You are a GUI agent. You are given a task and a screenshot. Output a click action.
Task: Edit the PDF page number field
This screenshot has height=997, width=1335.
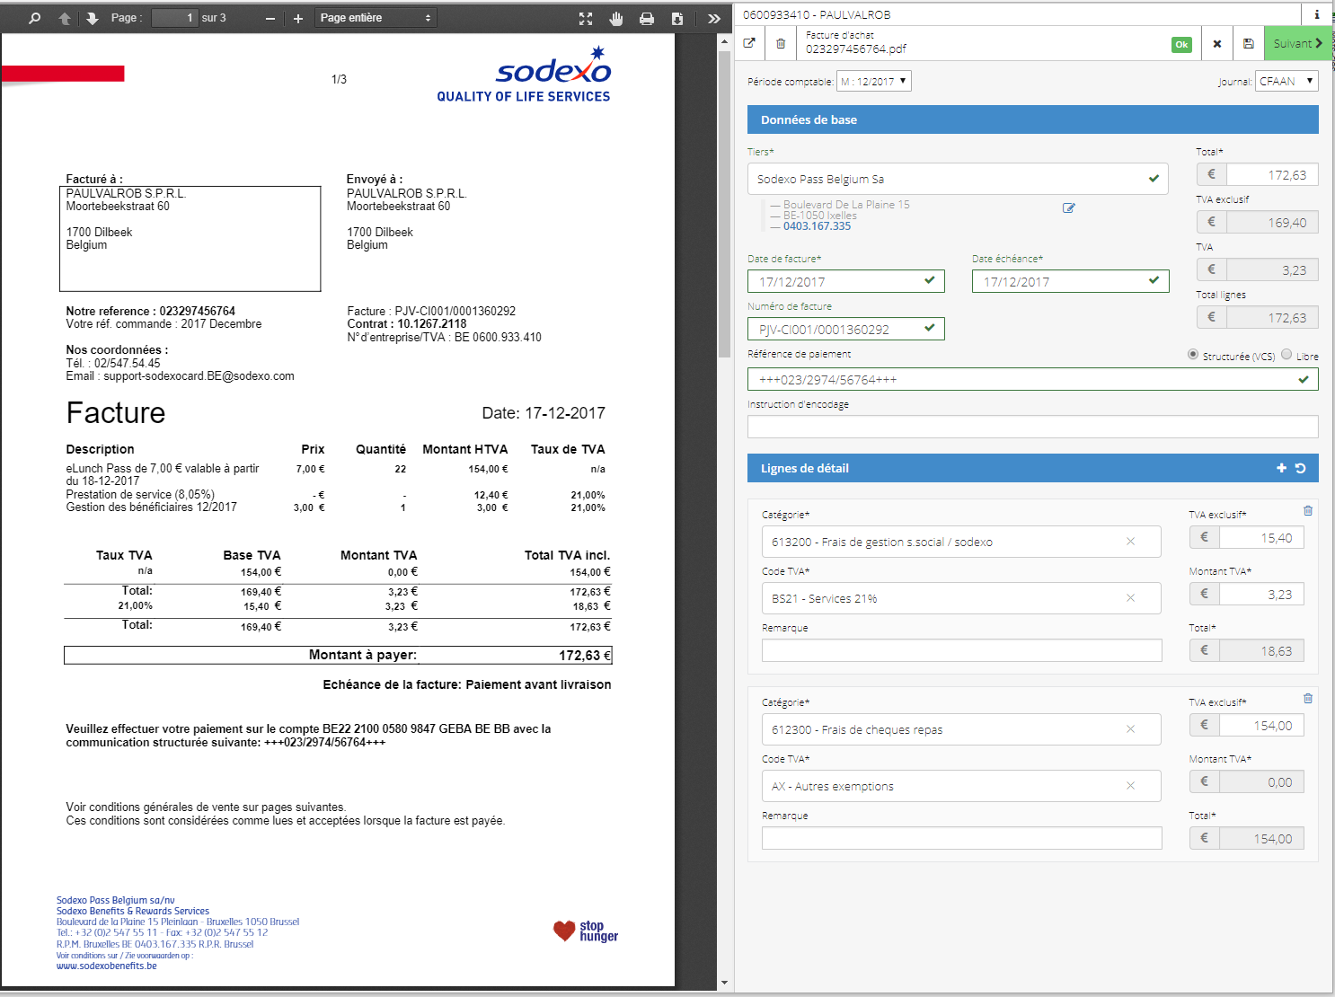tap(174, 18)
